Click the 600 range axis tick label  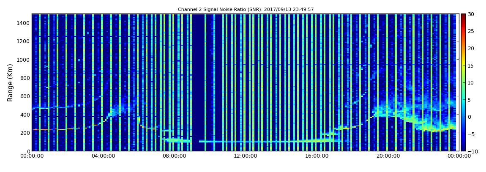(25, 96)
